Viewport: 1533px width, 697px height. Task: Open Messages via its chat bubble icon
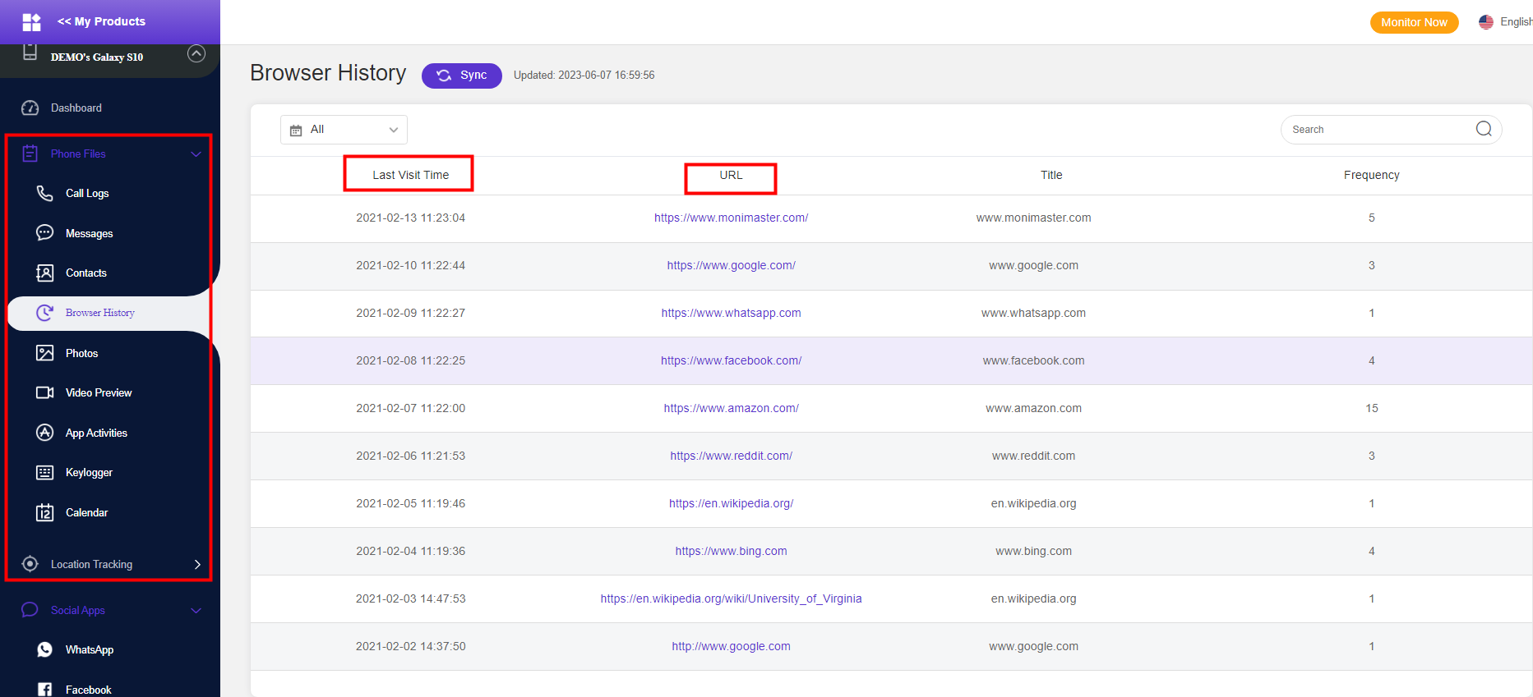point(44,233)
